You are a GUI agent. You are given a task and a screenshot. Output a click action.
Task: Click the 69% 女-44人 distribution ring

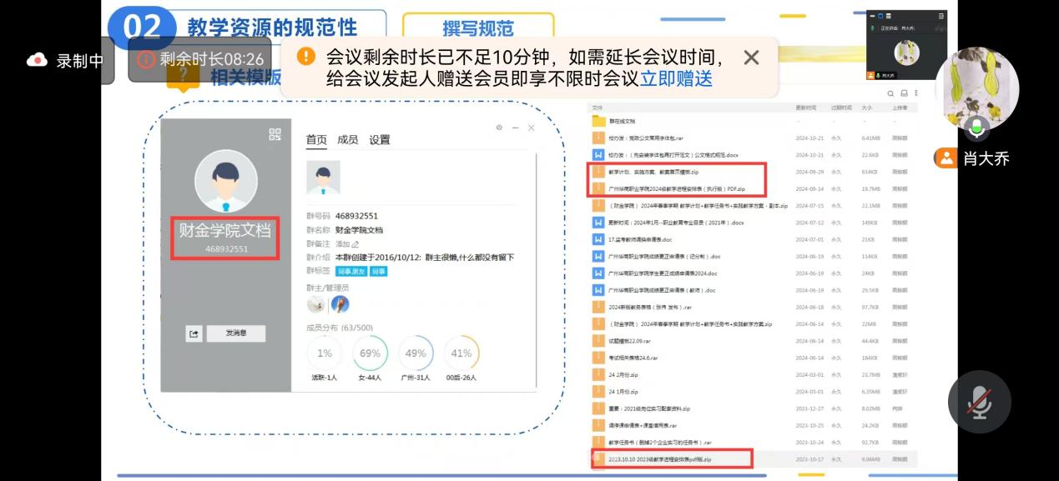pyautogui.click(x=370, y=353)
